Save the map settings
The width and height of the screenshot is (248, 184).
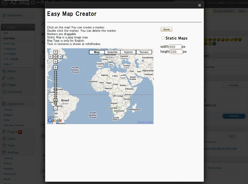[x=166, y=29]
